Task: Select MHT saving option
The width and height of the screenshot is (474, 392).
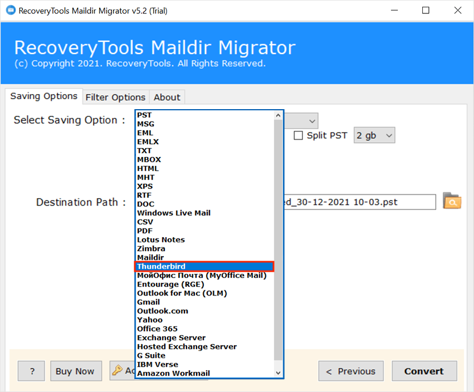Action: (x=204, y=178)
